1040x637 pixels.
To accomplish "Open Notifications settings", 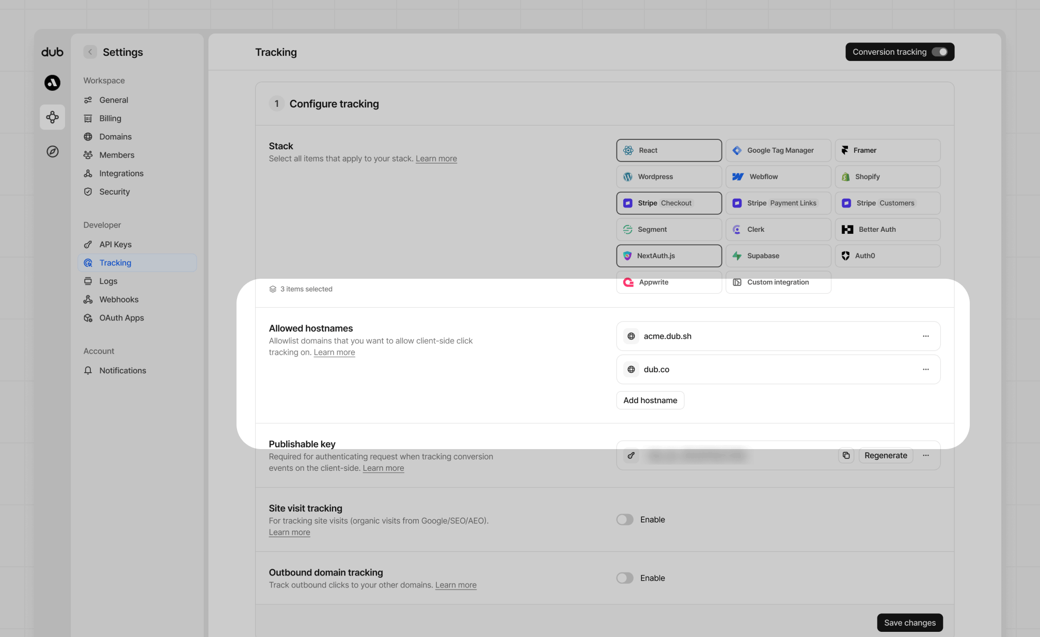I will (x=137, y=371).
